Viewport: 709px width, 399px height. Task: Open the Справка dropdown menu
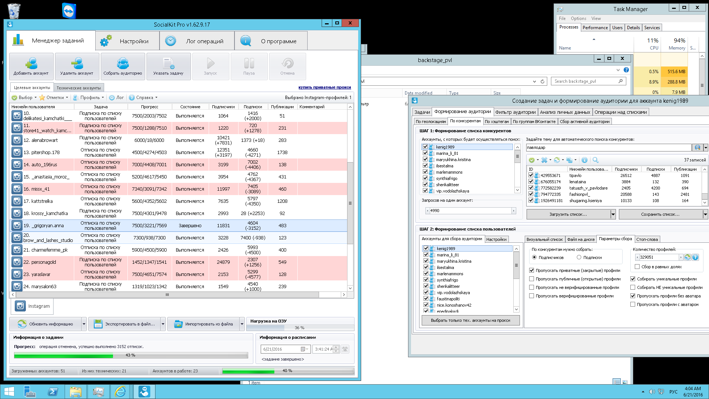point(143,98)
